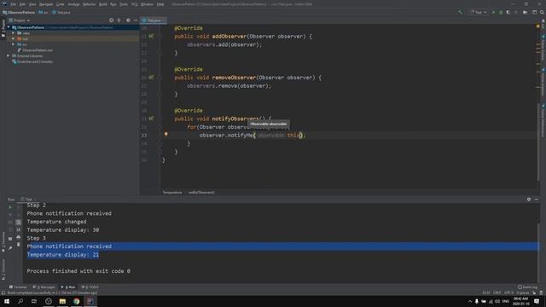Fold the addObserver method in gutter

(x=160, y=36)
